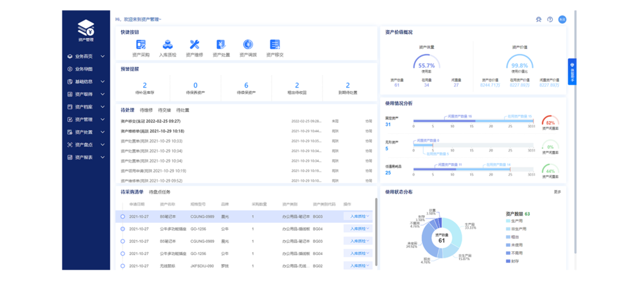Click the sidebar 资产处置 menu icon
This screenshot has height=282, width=642.
point(70,132)
